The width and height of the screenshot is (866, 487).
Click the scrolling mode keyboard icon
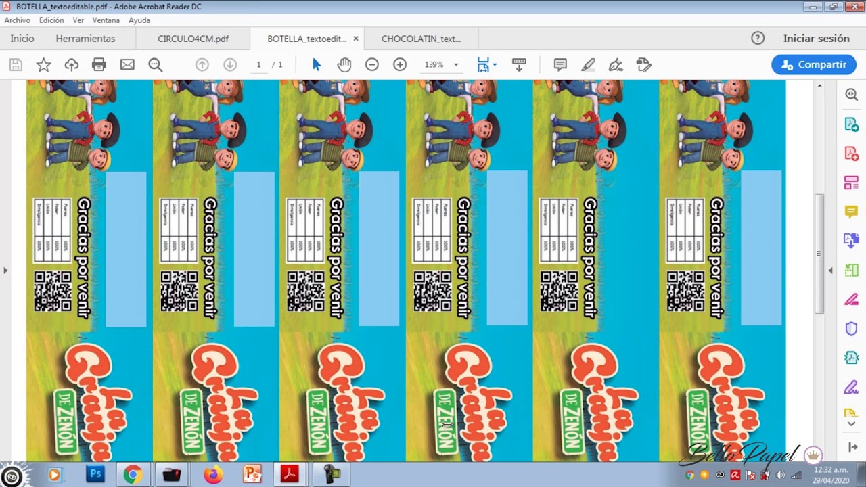point(519,65)
